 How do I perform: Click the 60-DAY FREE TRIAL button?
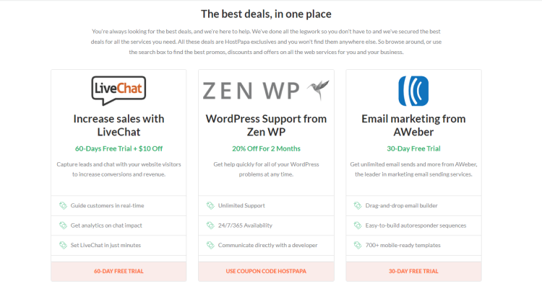[x=119, y=271]
